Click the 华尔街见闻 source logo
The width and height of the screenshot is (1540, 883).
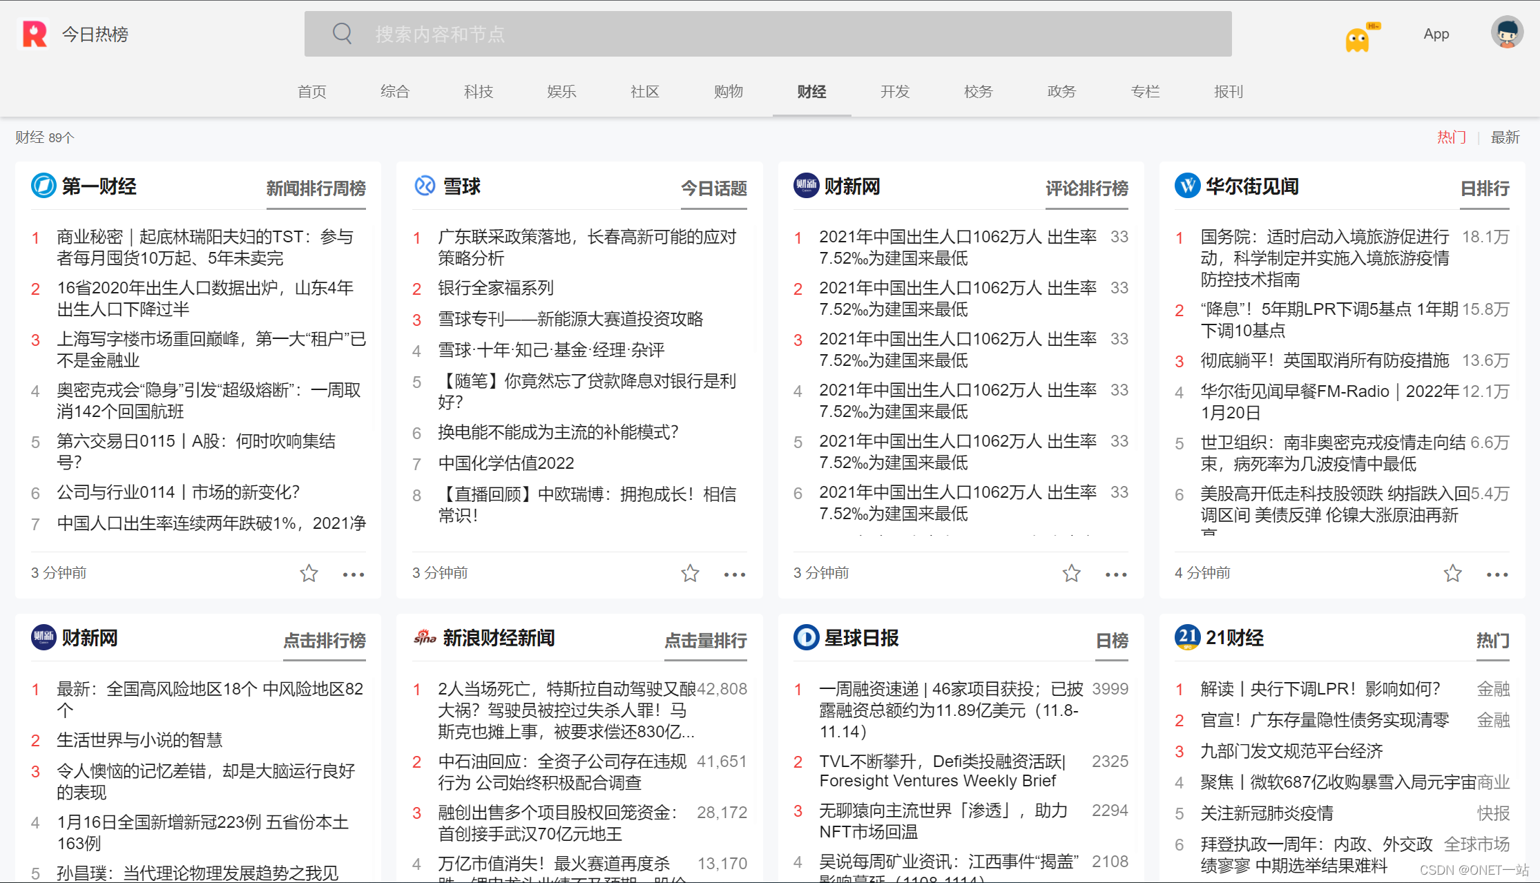point(1187,186)
